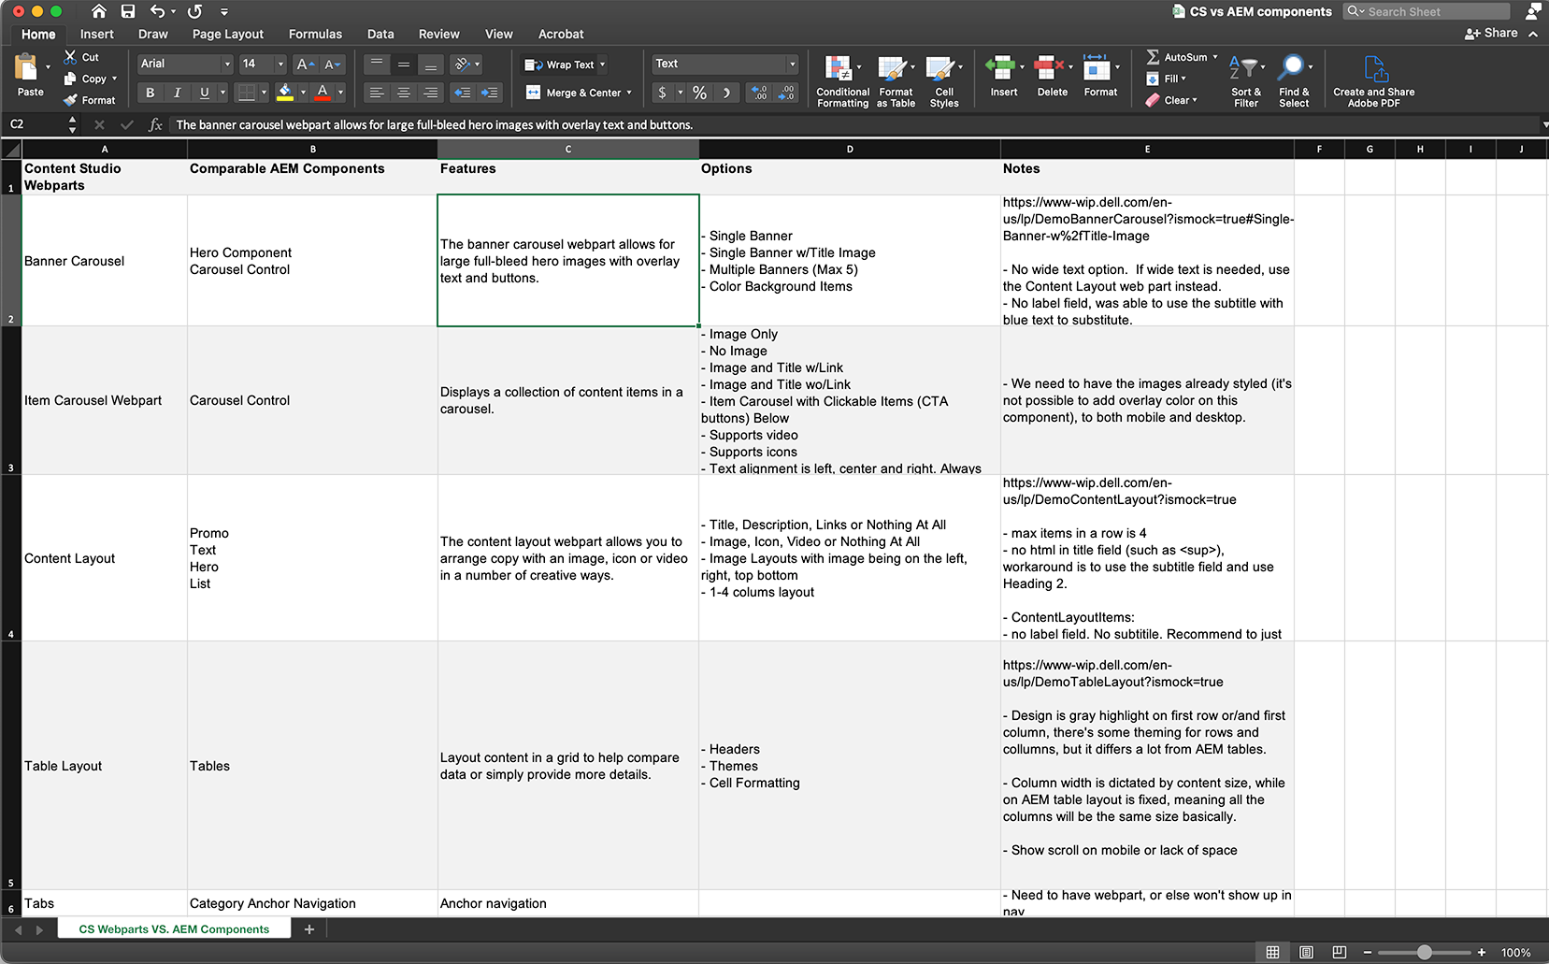1549x964 pixels.
Task: Open the font size 14 dropdown
Action: (x=280, y=64)
